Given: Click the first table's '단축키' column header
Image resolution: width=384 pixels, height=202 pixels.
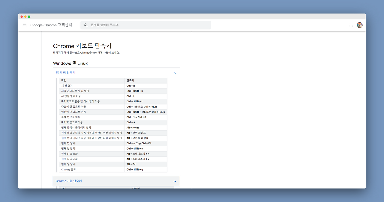Looking at the screenshot, I should point(146,81).
